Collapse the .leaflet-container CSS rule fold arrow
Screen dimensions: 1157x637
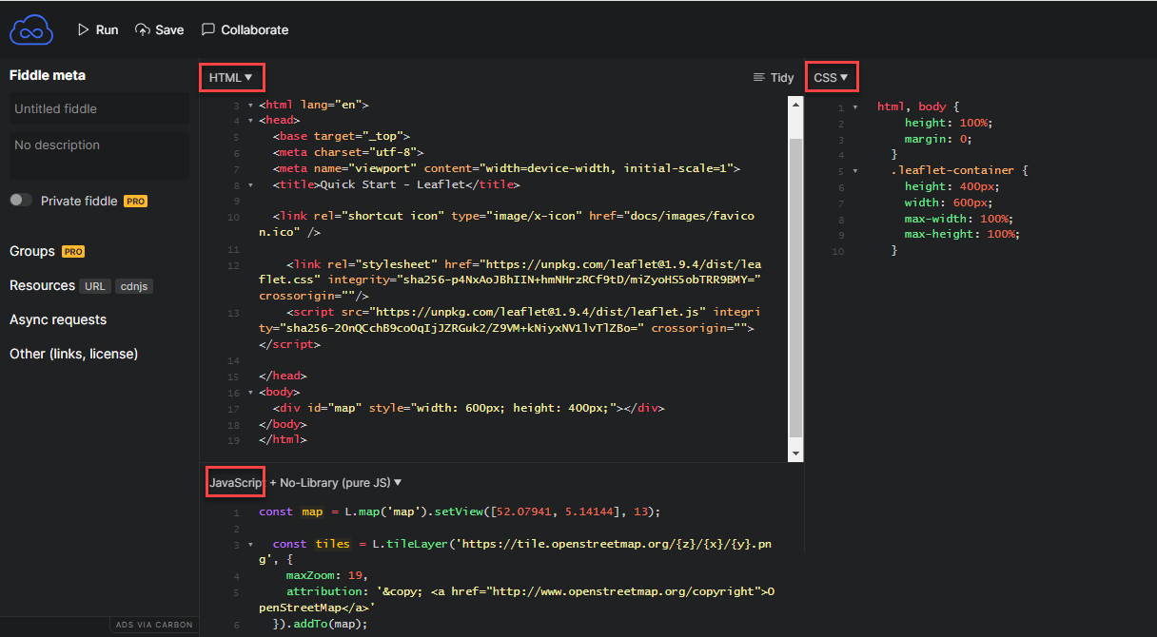coord(855,171)
